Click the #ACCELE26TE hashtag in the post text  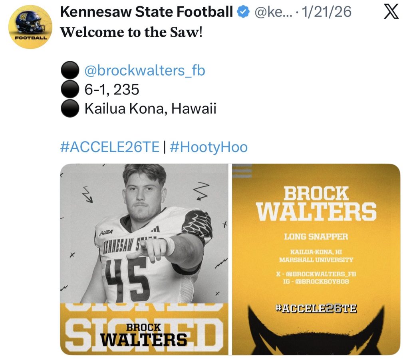109,147
